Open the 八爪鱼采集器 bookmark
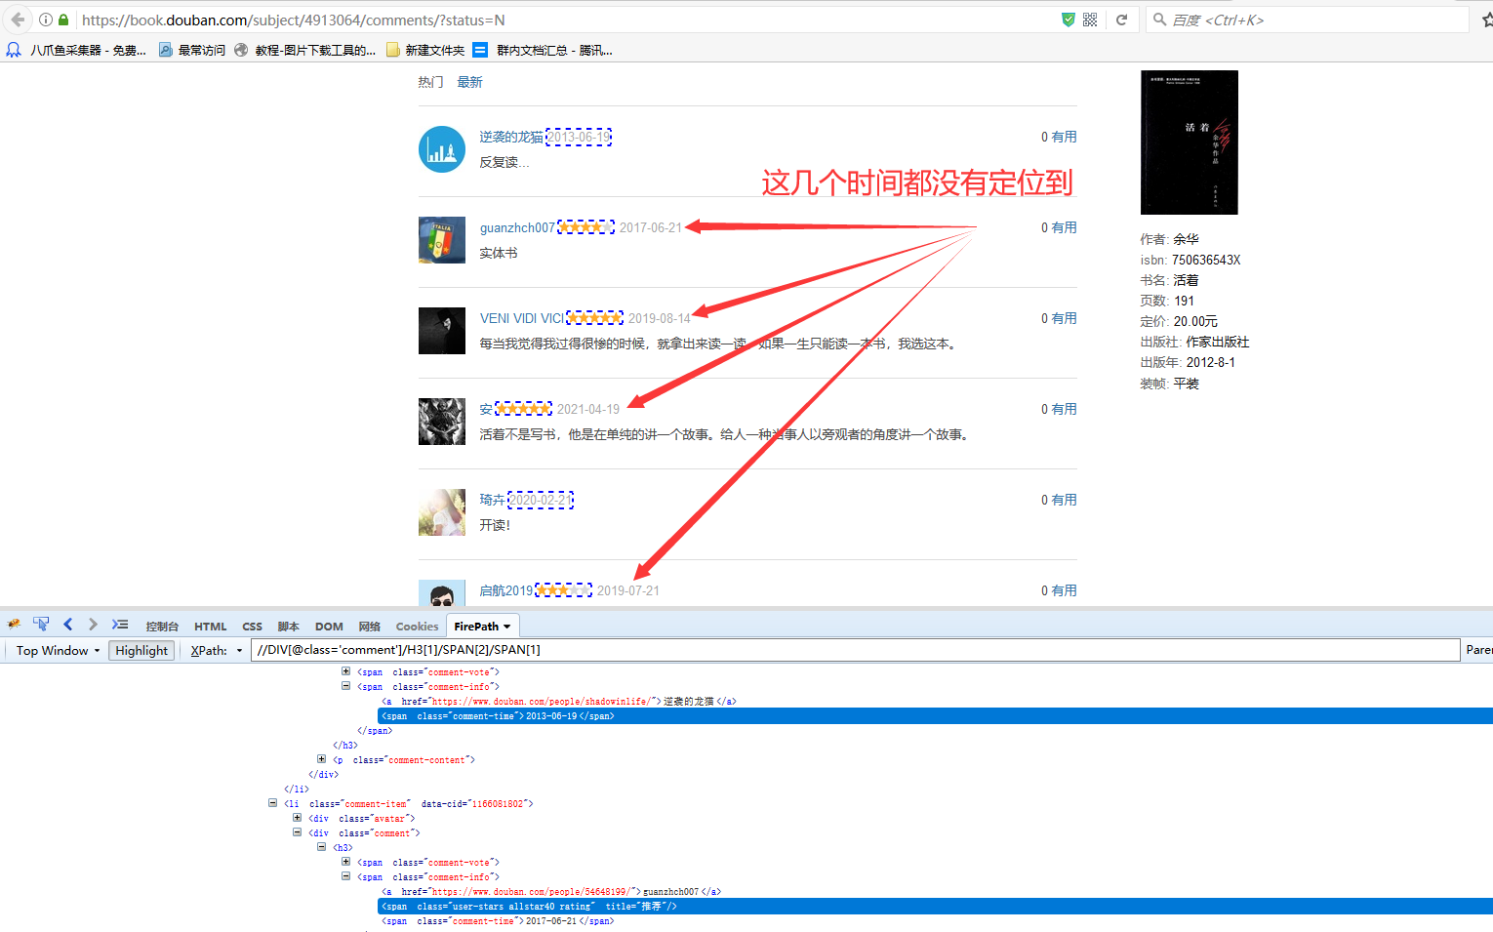This screenshot has width=1493, height=932. pyautogui.click(x=76, y=50)
